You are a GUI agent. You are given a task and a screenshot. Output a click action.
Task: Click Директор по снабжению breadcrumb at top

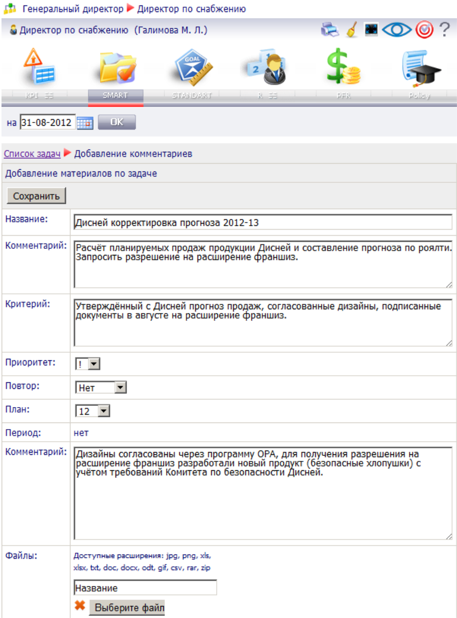[191, 9]
